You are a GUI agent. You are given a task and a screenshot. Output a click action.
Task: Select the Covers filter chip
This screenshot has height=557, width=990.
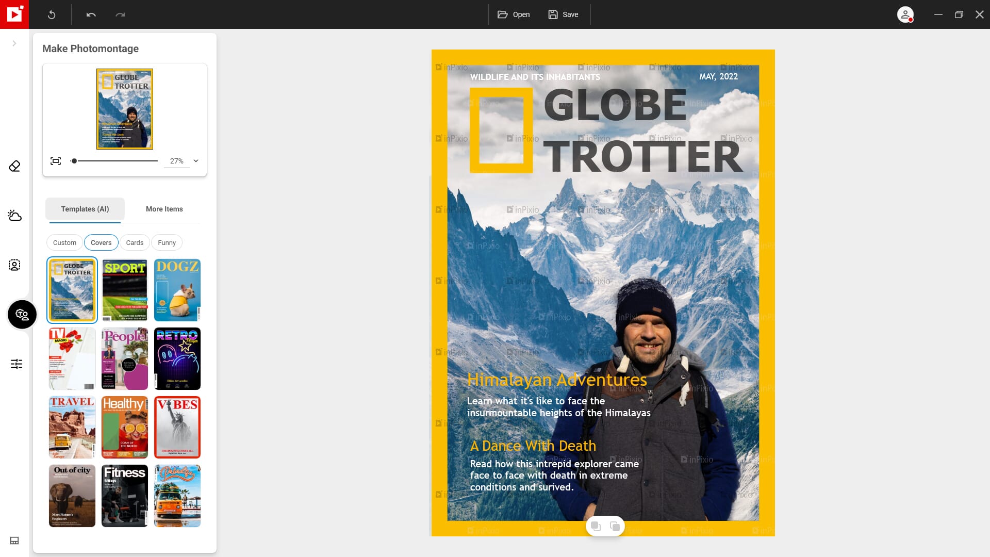pos(101,242)
